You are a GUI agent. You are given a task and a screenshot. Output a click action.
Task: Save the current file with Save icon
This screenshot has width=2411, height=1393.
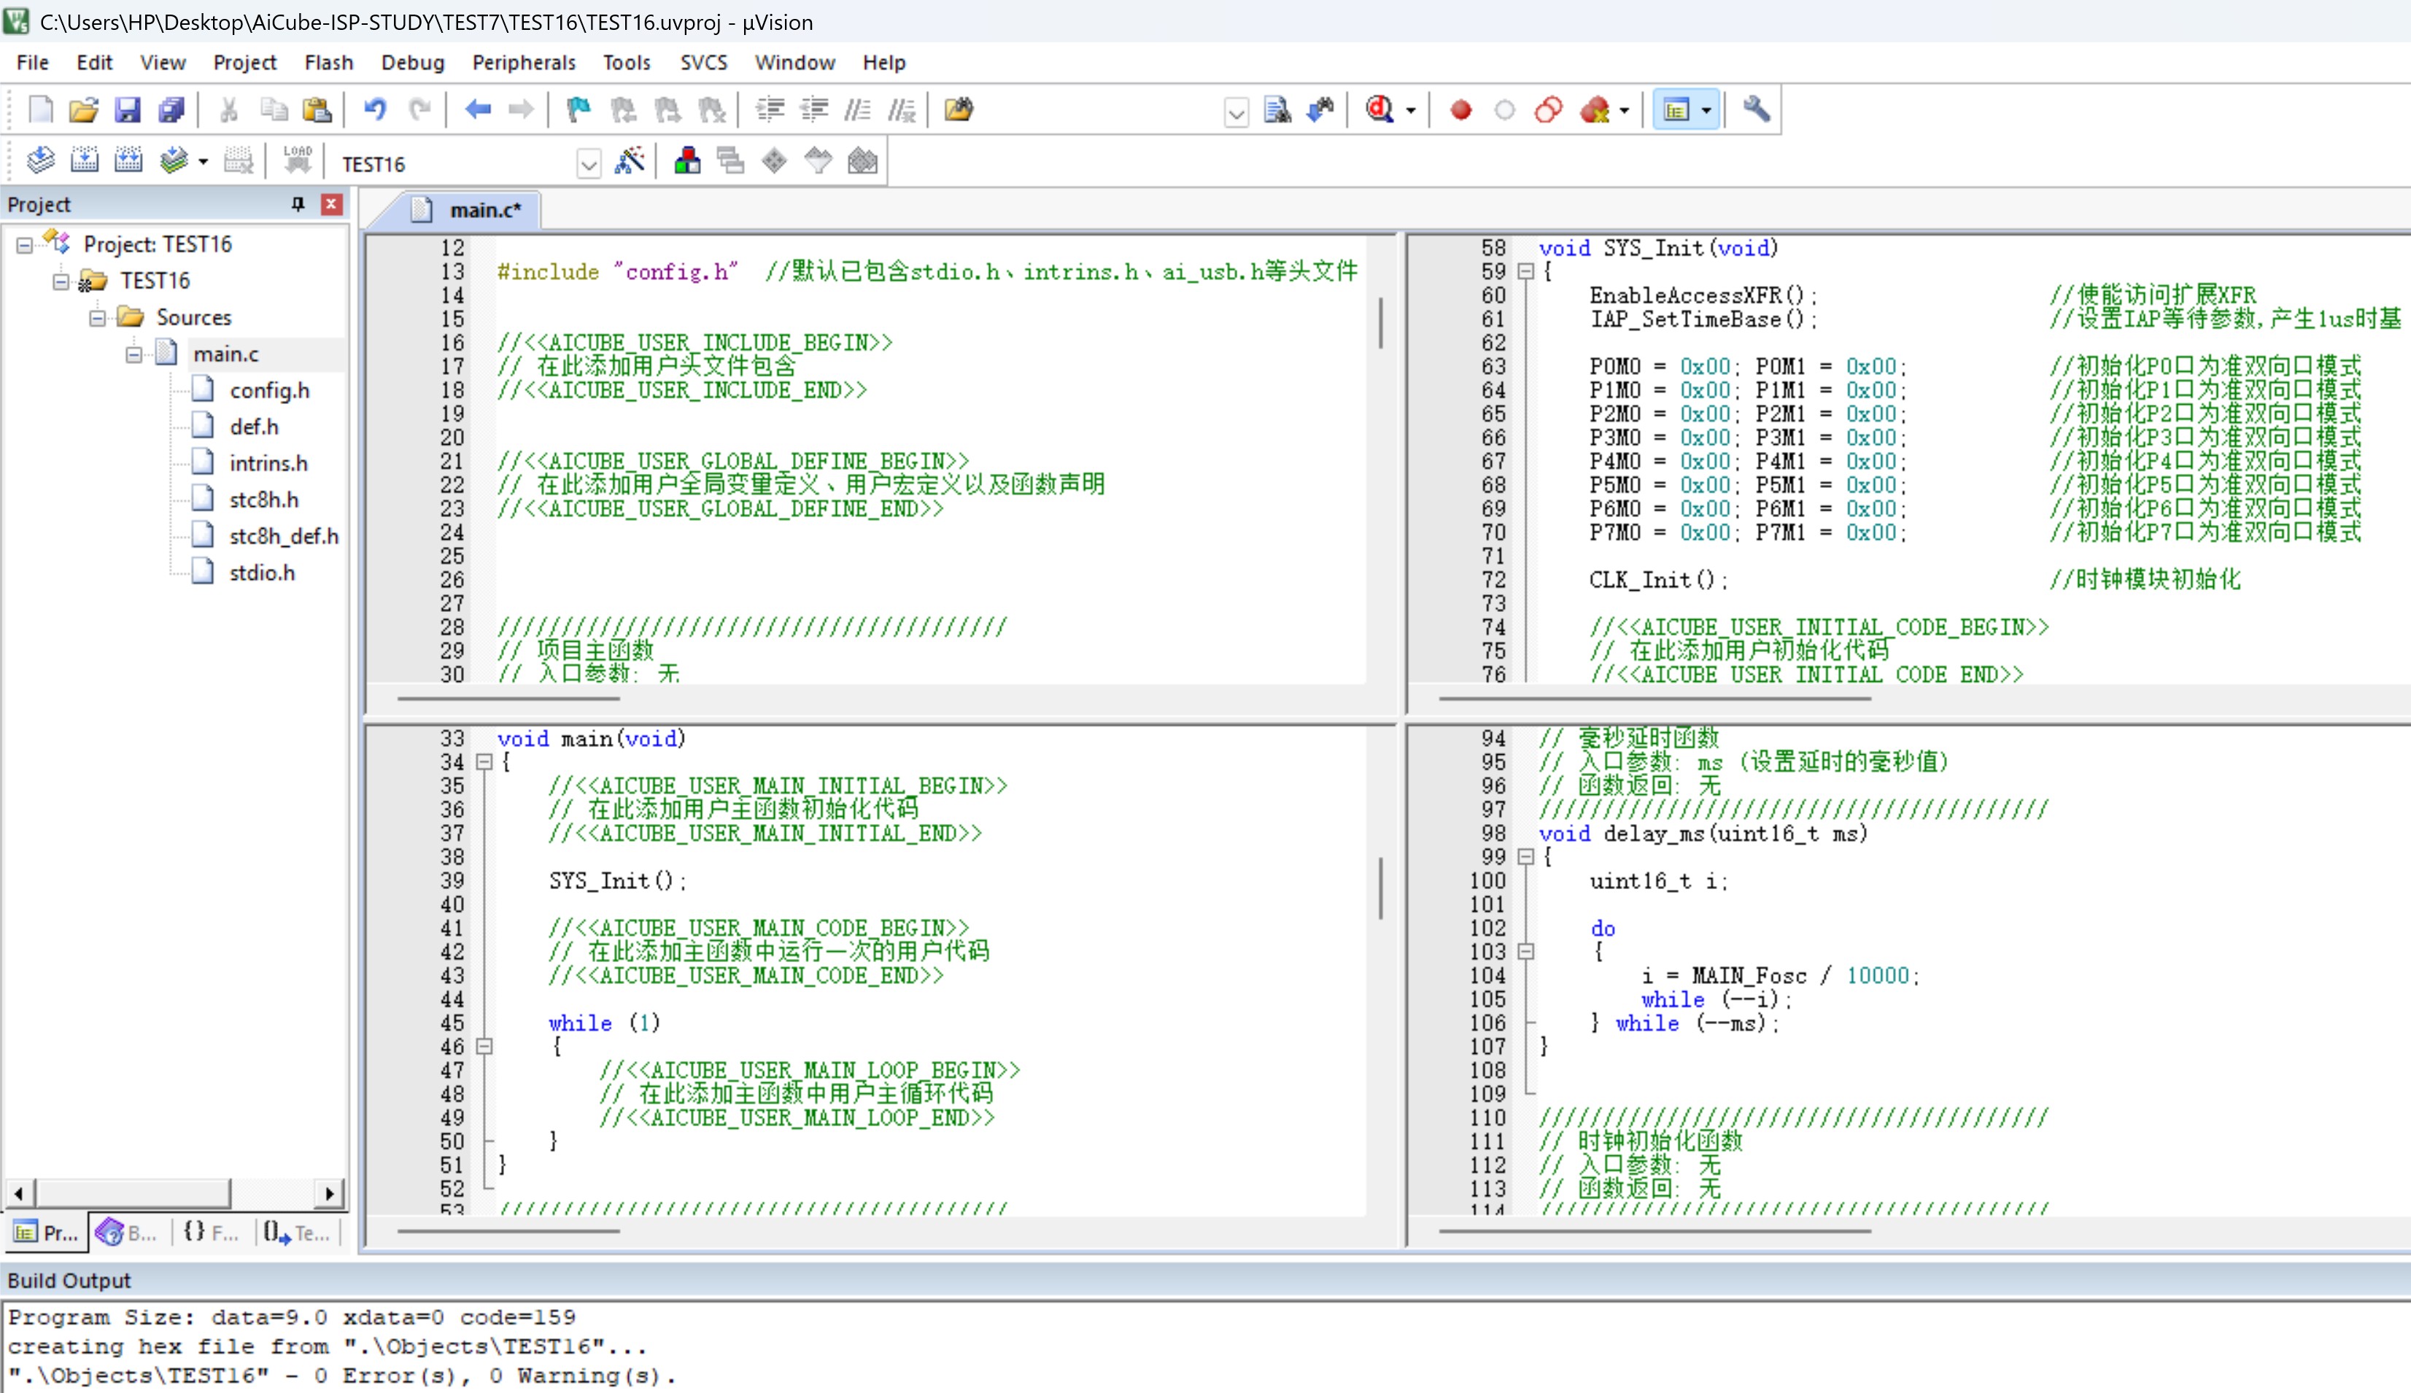point(127,110)
